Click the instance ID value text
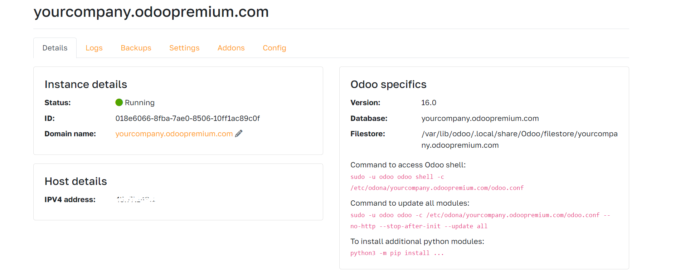 click(188, 118)
